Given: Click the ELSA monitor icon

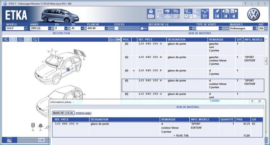Looking at the screenshot, I should tap(188, 11).
